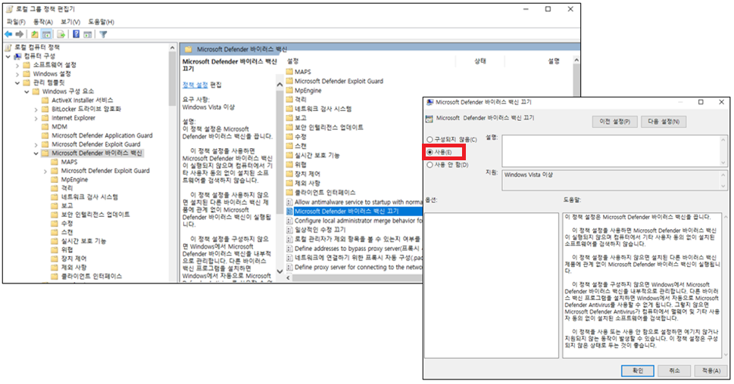Click the Filter funnel toolbar icon
Viewport: 734px width, 384px height.
tap(103, 34)
